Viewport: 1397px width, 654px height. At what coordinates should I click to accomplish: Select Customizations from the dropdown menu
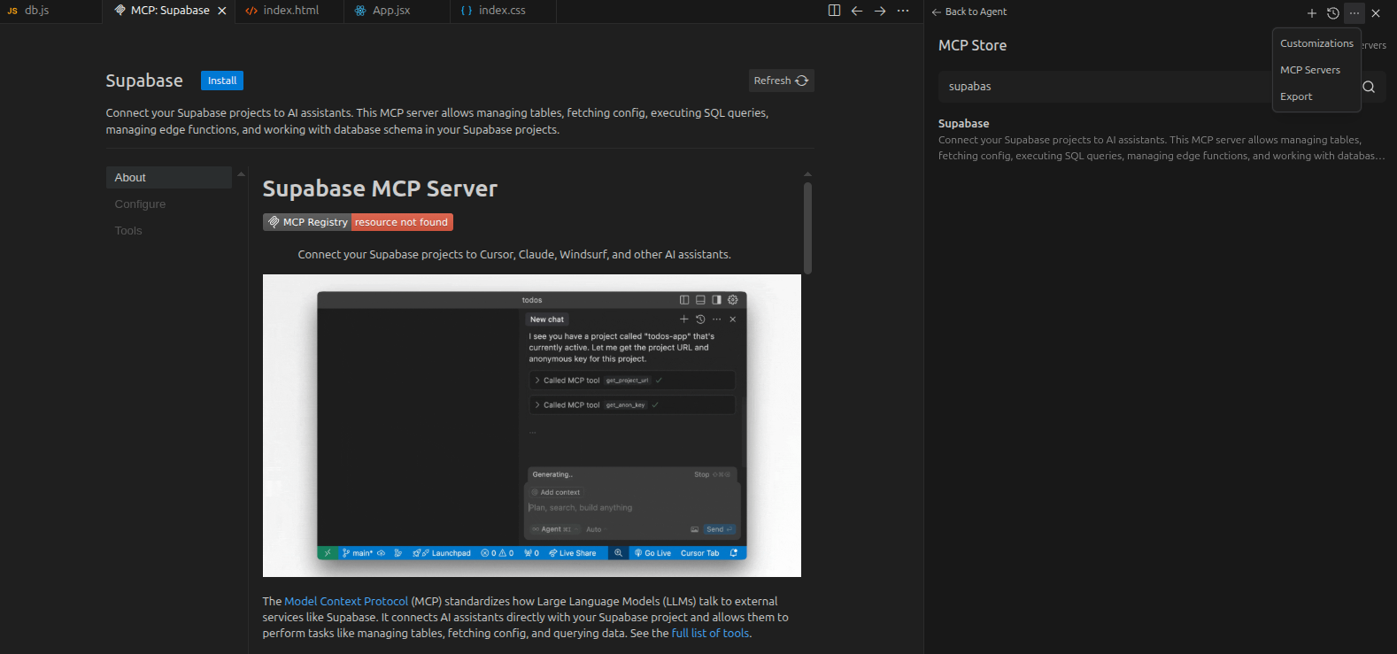click(x=1316, y=43)
